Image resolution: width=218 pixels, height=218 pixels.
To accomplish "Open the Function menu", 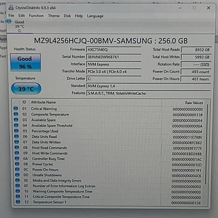I will tap(36, 16).
